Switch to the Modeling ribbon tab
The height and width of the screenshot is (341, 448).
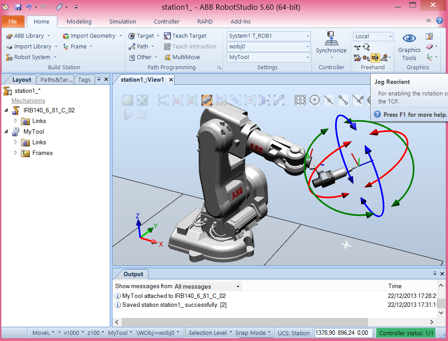[x=79, y=21]
